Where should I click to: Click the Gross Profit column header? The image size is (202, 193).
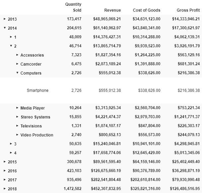click(188, 10)
